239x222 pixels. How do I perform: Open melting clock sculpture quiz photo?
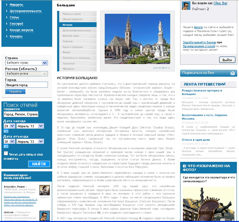coord(209,204)
